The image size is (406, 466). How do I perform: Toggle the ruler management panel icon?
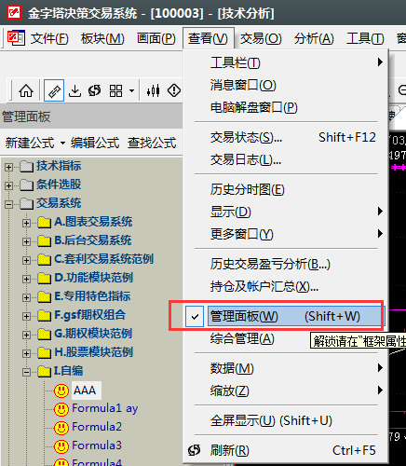[x=54, y=90]
